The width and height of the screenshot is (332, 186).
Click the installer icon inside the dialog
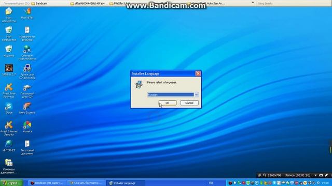[x=139, y=84]
